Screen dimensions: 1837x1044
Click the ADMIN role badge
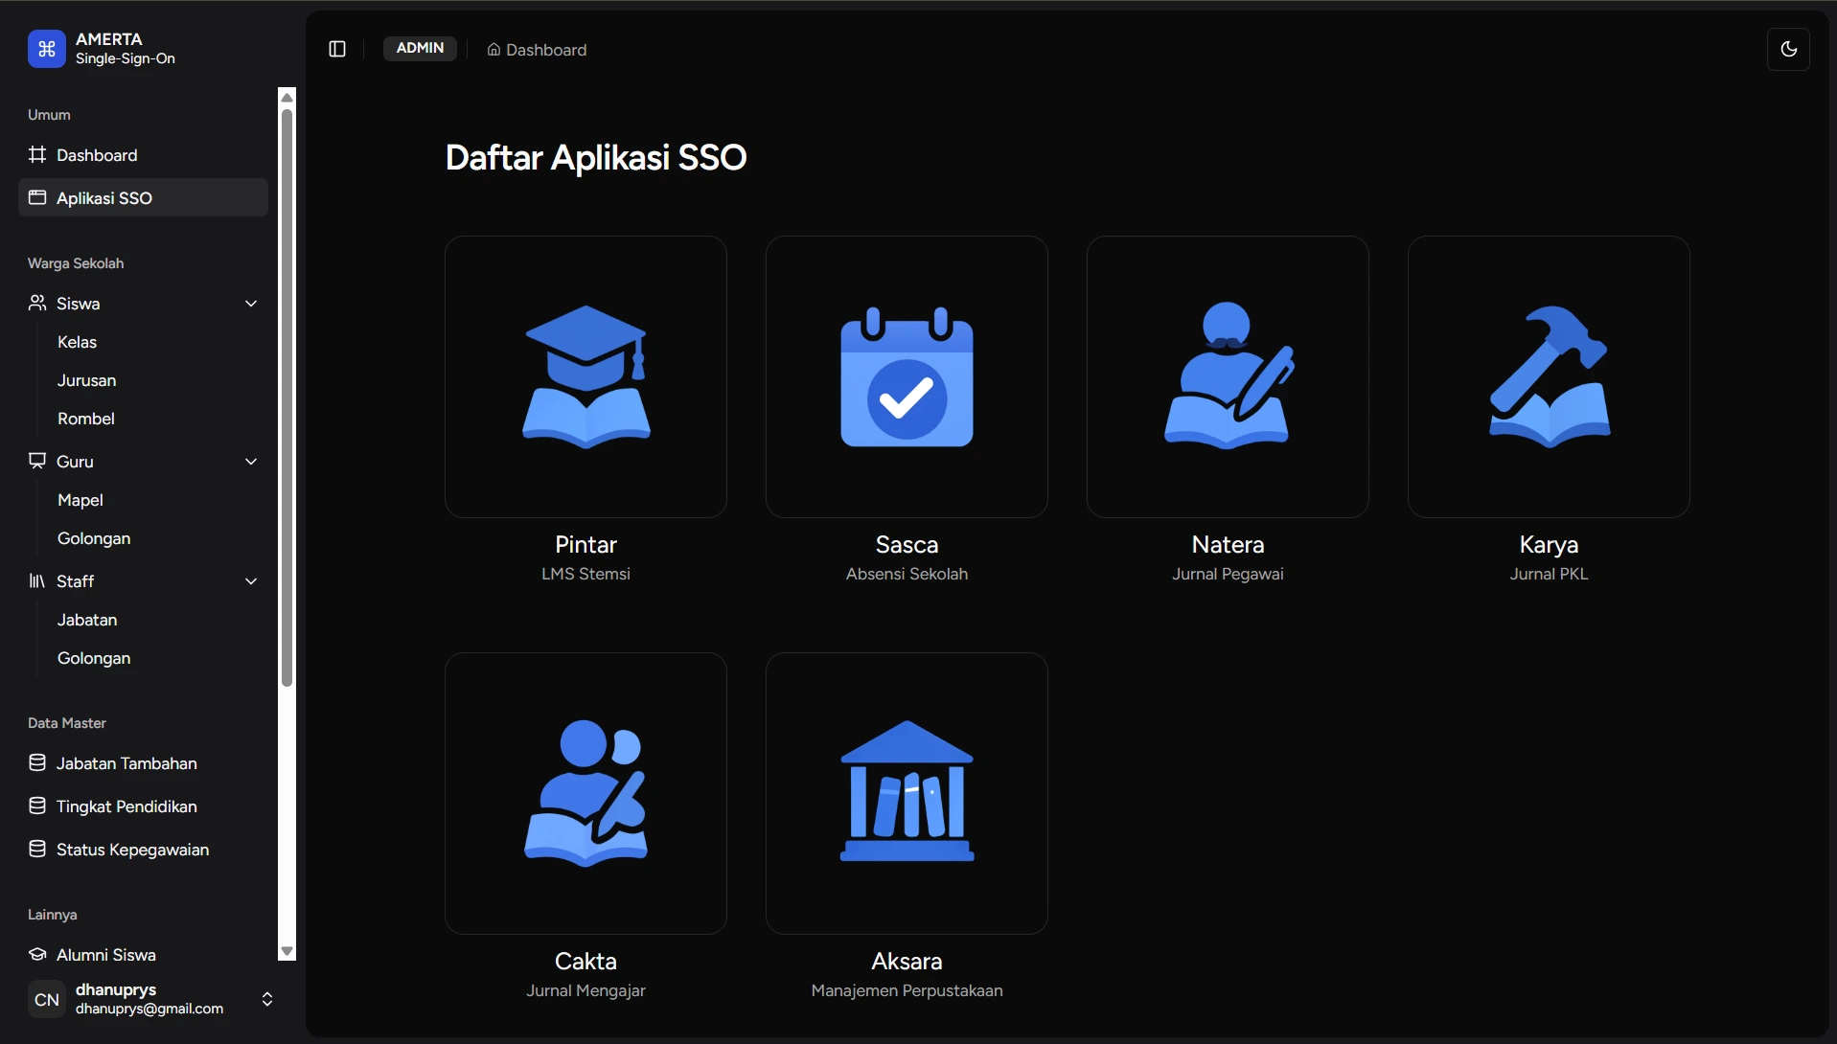420,48
